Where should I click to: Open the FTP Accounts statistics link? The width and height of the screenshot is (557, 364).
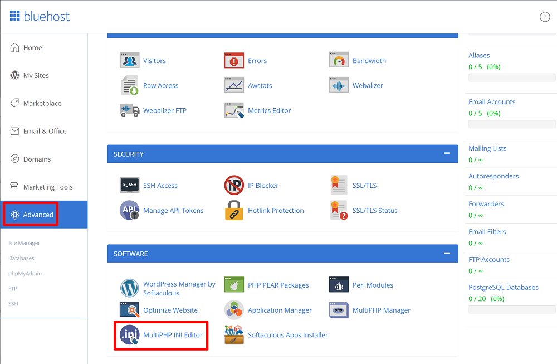(x=489, y=260)
